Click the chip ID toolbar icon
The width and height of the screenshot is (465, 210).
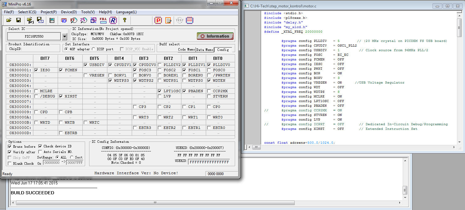[x=64, y=20]
